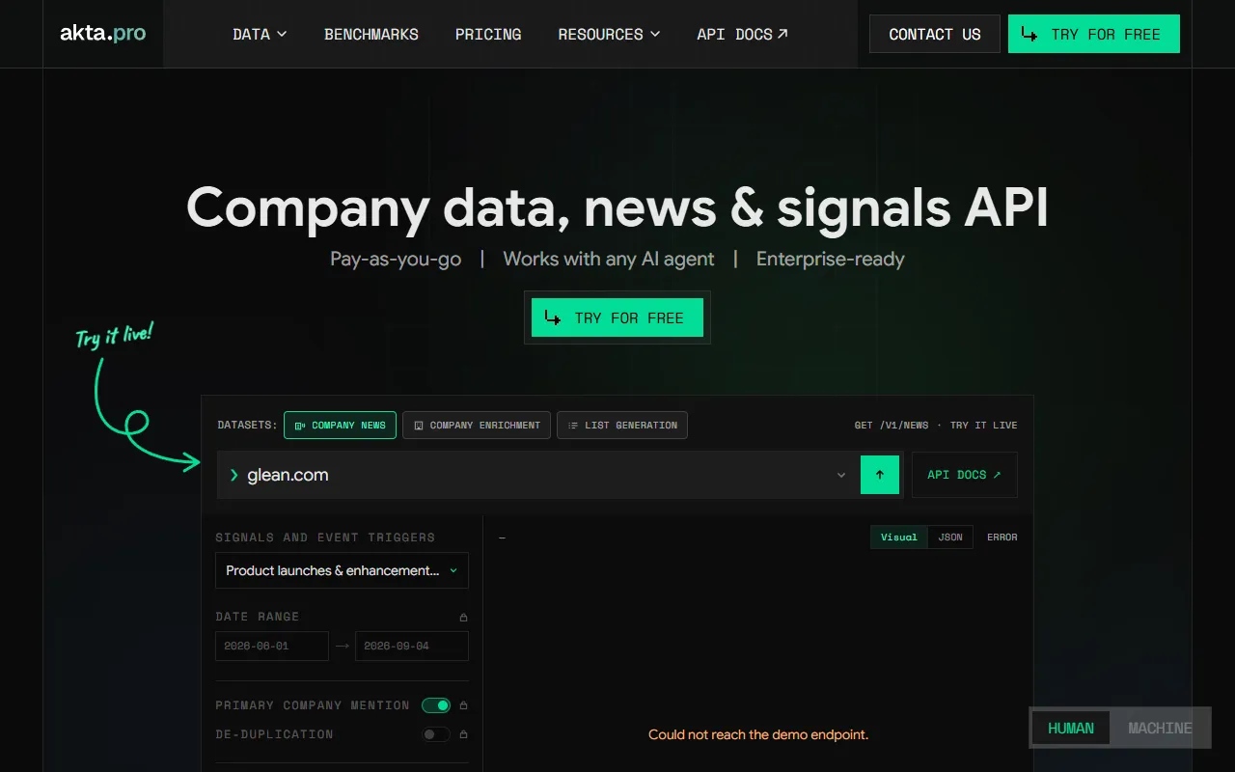The height and width of the screenshot is (772, 1235).
Task: Expand the Data navigation menu
Action: pyautogui.click(x=260, y=34)
